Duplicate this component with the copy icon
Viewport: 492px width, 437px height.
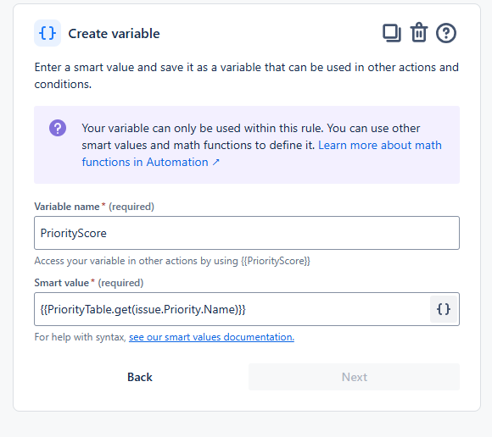pos(392,33)
